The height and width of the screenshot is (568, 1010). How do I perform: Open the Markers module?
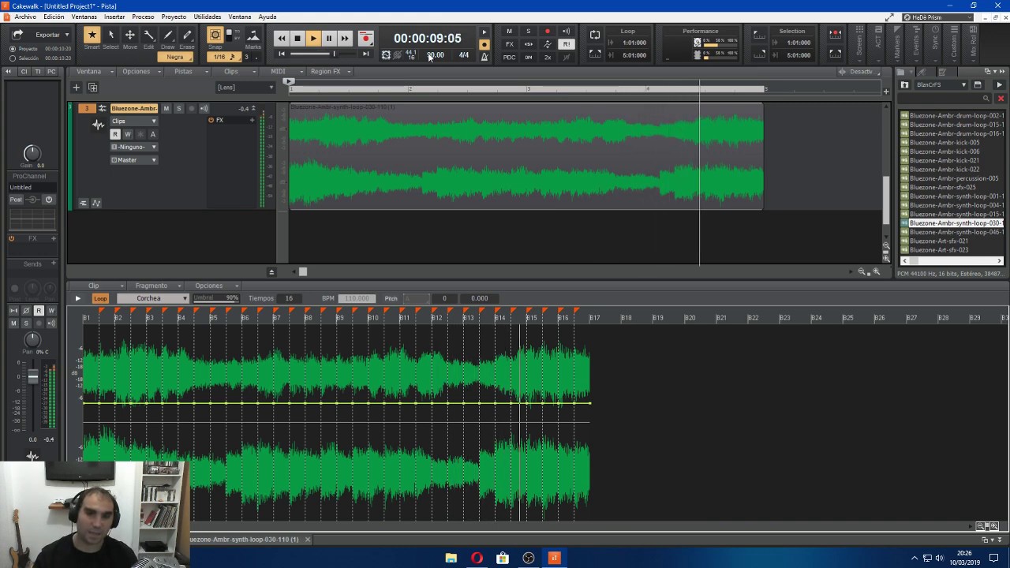[897, 43]
